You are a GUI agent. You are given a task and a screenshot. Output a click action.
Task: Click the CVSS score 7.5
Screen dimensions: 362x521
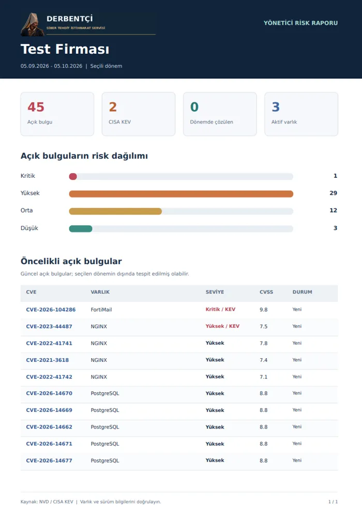[x=264, y=326]
